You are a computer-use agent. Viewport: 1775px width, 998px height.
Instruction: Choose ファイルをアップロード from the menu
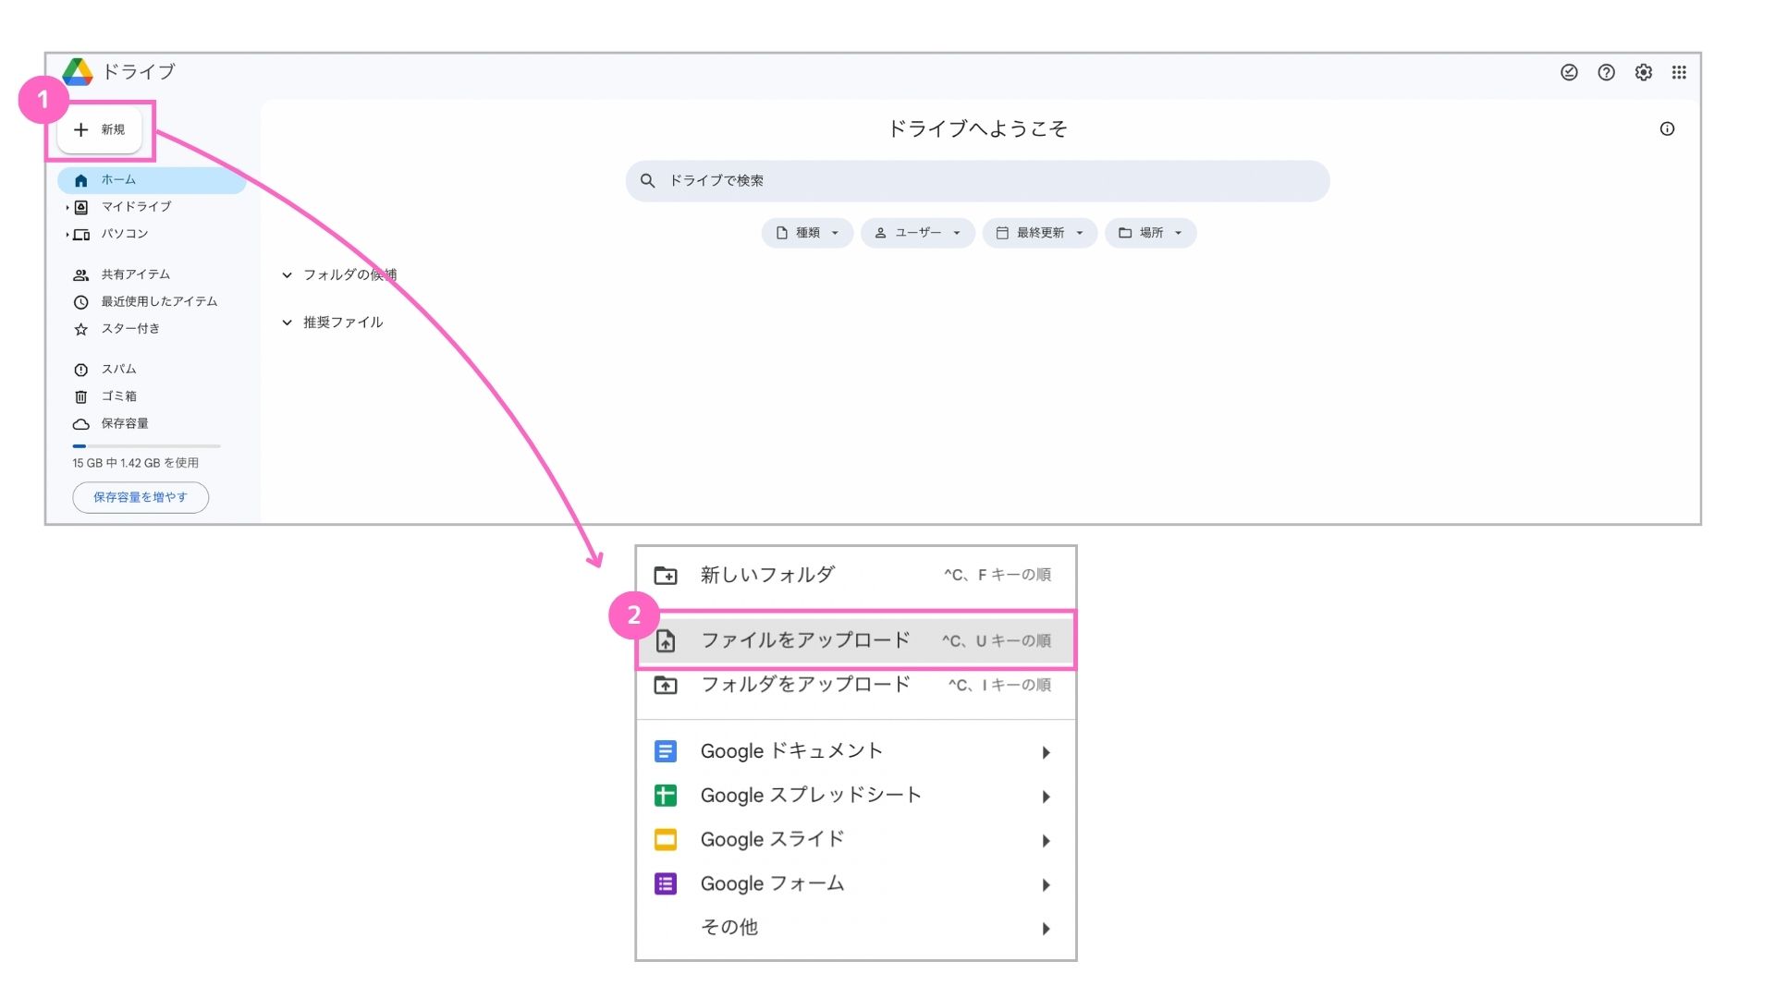tap(856, 640)
